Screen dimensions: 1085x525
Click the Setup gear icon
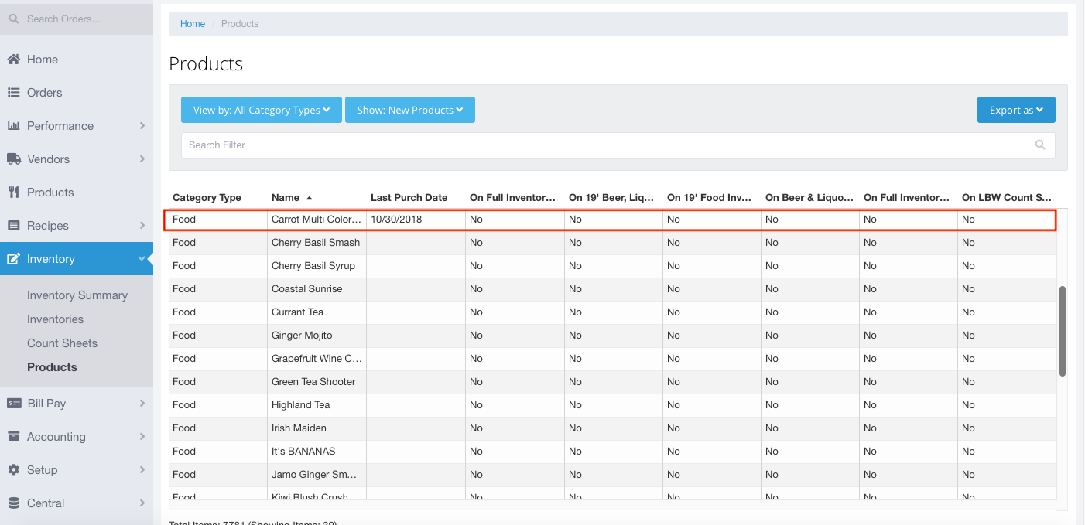[x=14, y=470]
